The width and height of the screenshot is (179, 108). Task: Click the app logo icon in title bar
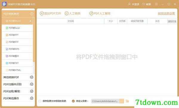(4, 4)
